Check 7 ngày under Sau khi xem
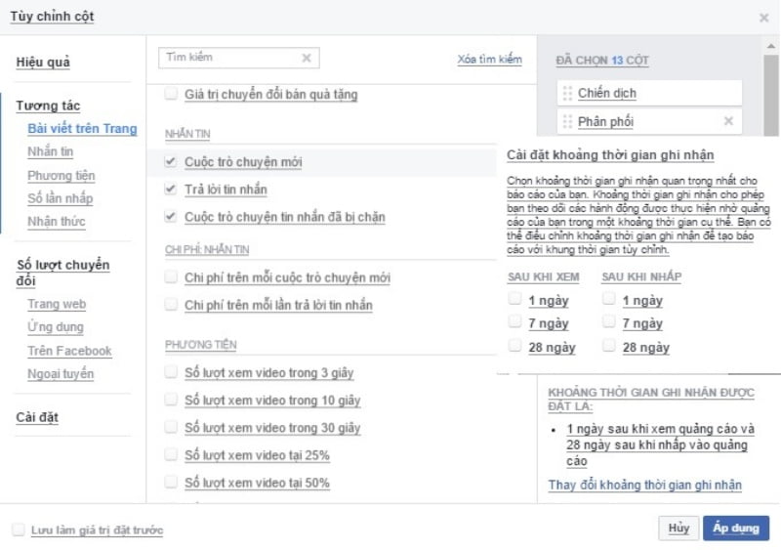 pyautogui.click(x=514, y=323)
